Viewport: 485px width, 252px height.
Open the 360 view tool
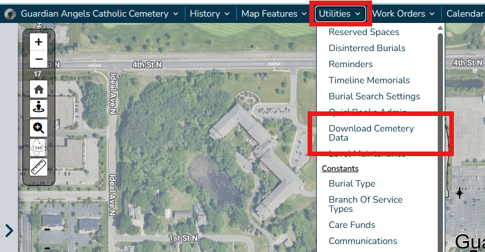point(39,148)
